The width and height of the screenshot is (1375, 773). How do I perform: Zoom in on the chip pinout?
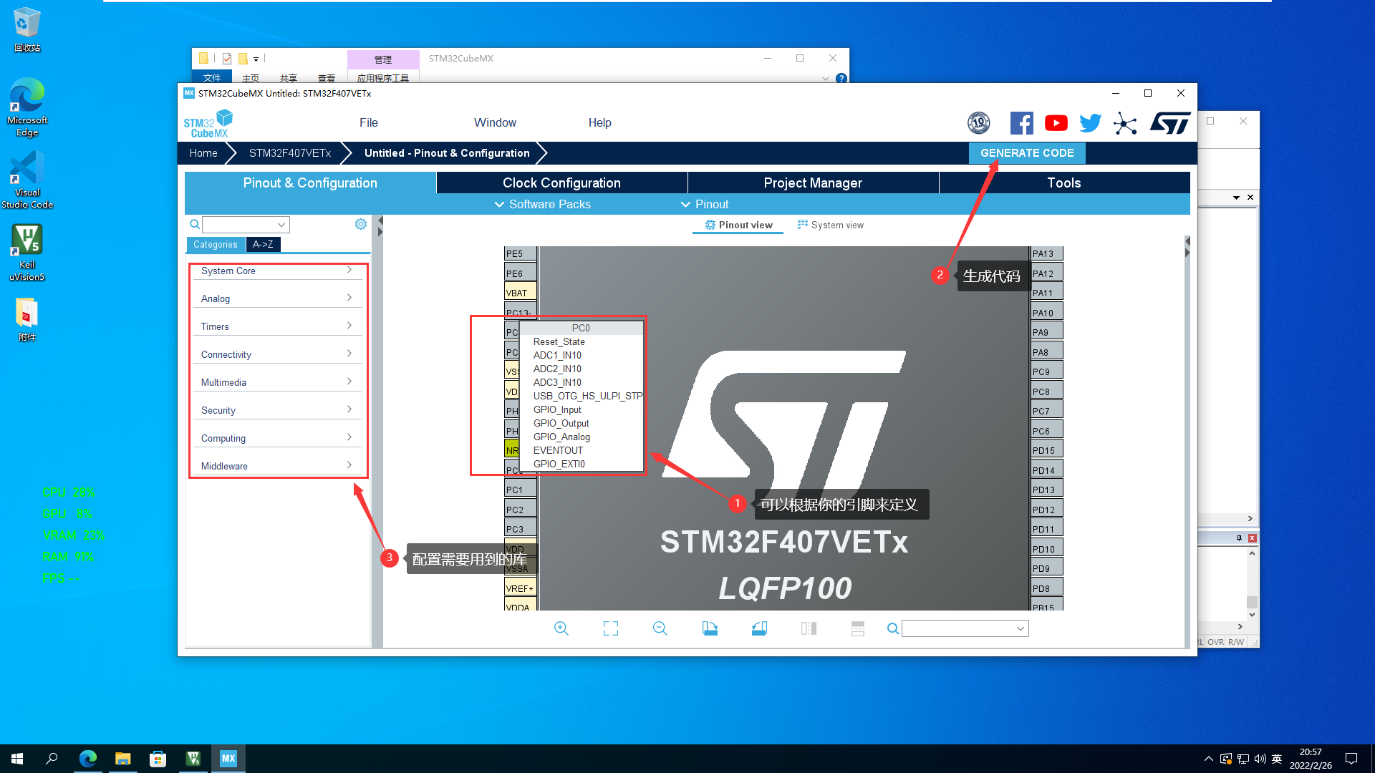click(x=561, y=628)
